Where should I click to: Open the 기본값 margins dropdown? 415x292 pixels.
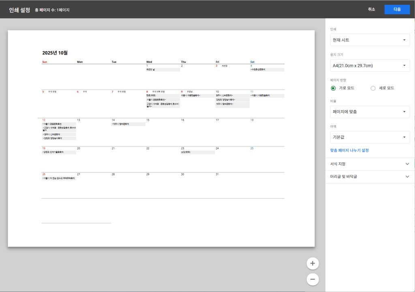pos(370,137)
